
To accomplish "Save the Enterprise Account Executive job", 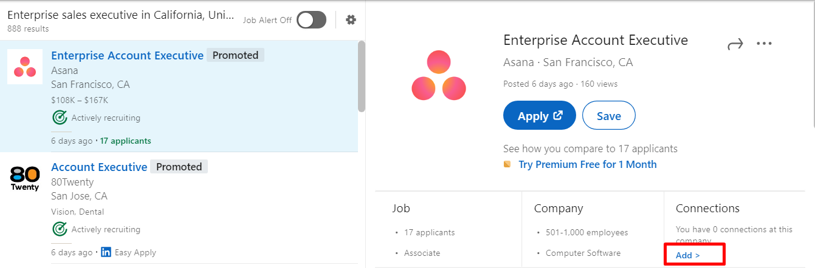I will 608,116.
